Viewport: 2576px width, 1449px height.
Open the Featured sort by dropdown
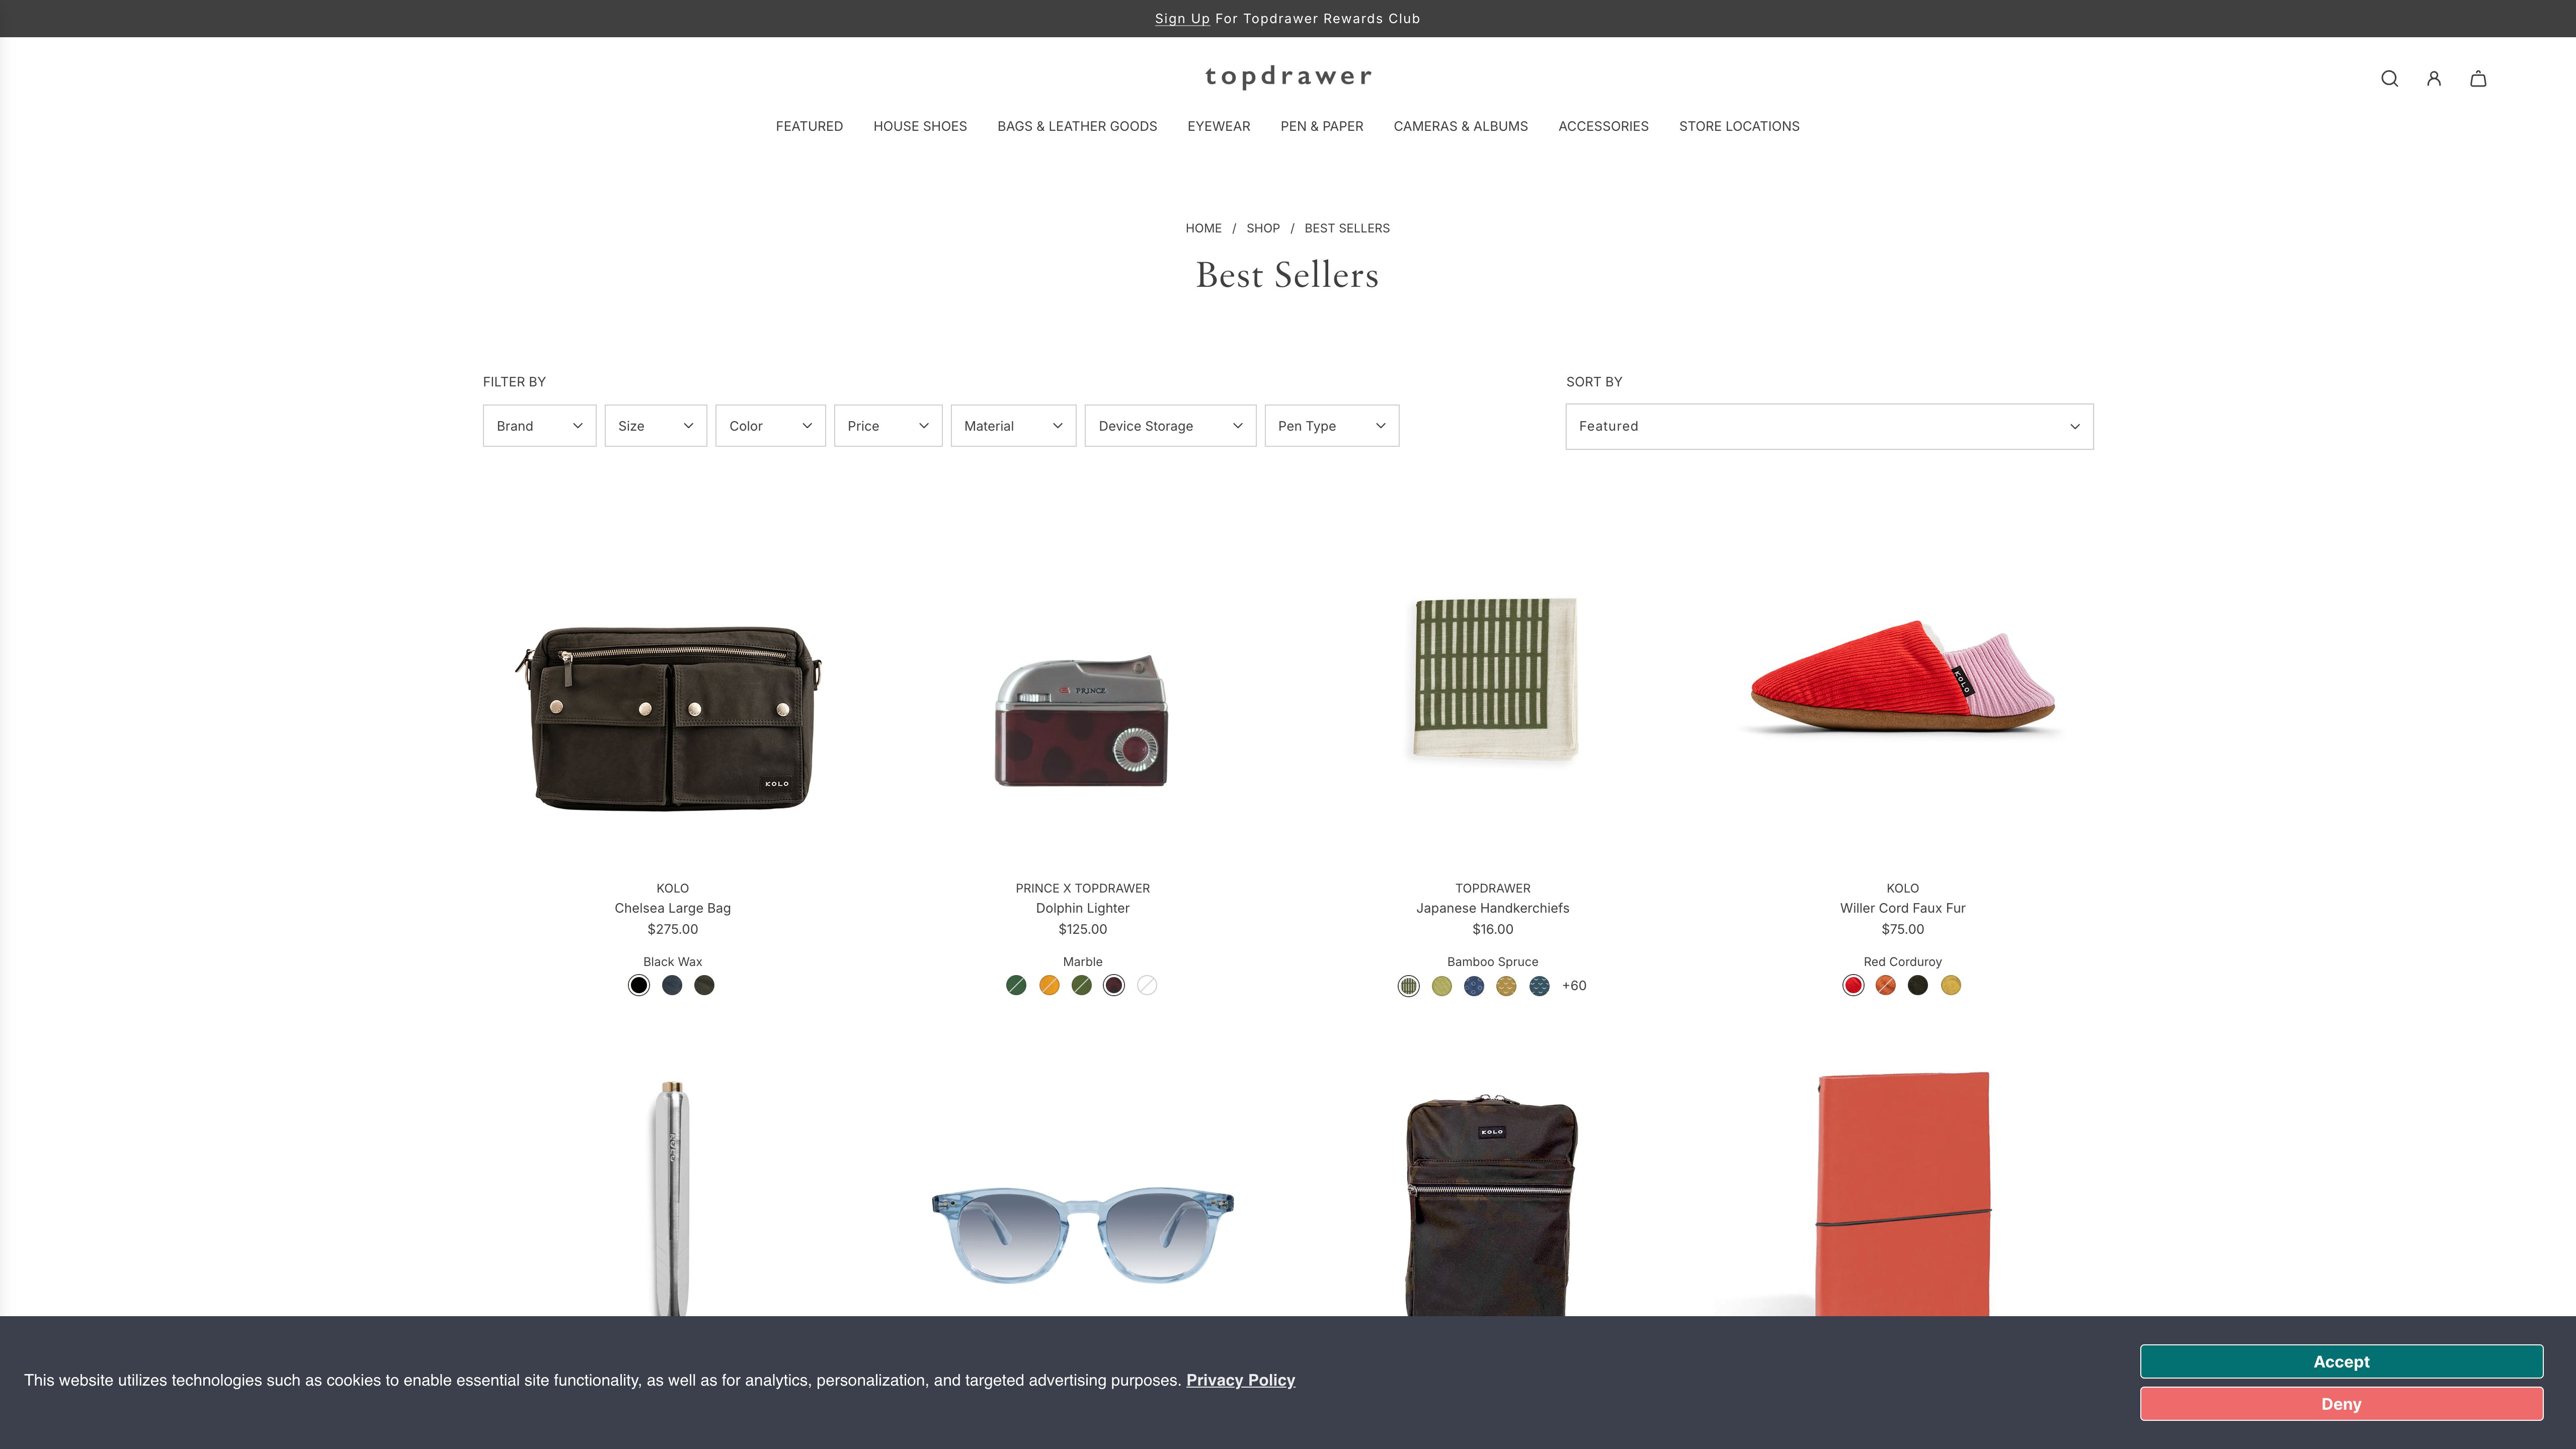click(x=1829, y=426)
